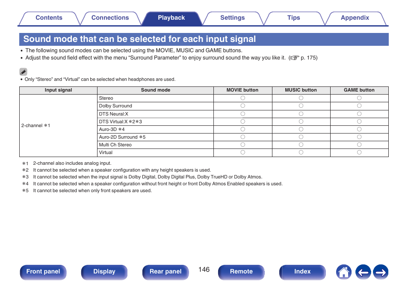Click DTS Virtual:X MUSIC circle

pyautogui.click(x=301, y=122)
